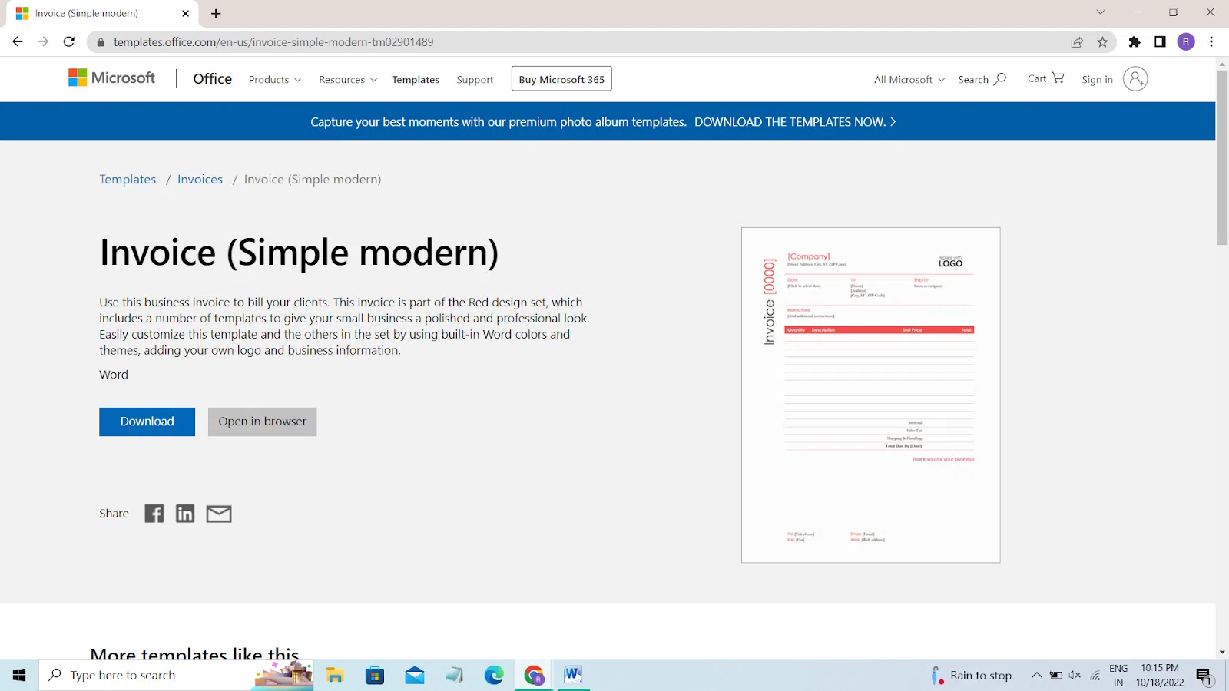Click Download the templates now banner link
Viewport: 1229px width, 691px height.
coord(795,122)
